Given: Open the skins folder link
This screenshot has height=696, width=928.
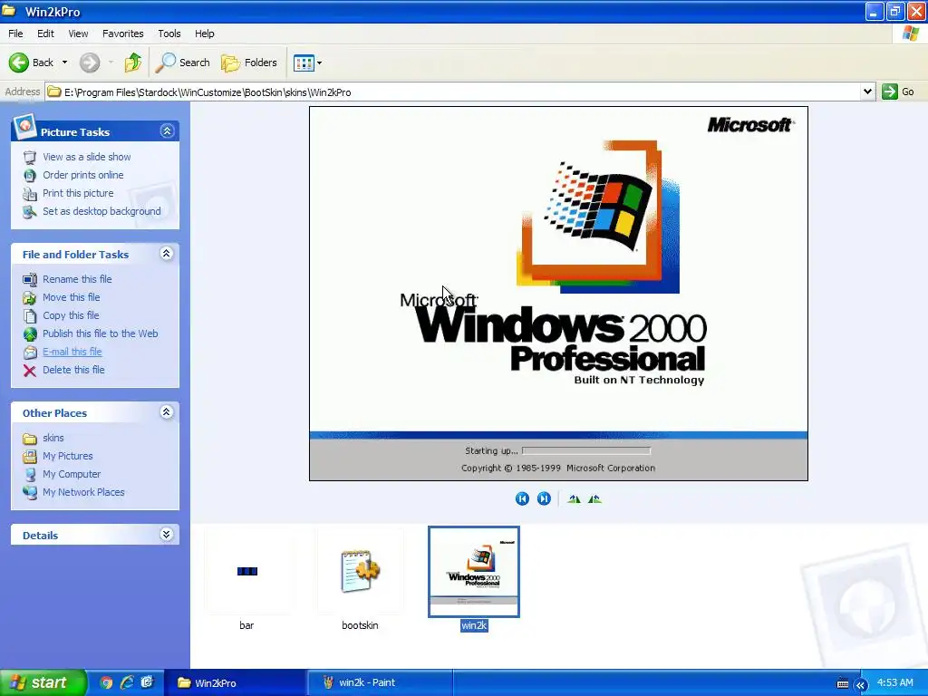Looking at the screenshot, I should click(x=53, y=438).
